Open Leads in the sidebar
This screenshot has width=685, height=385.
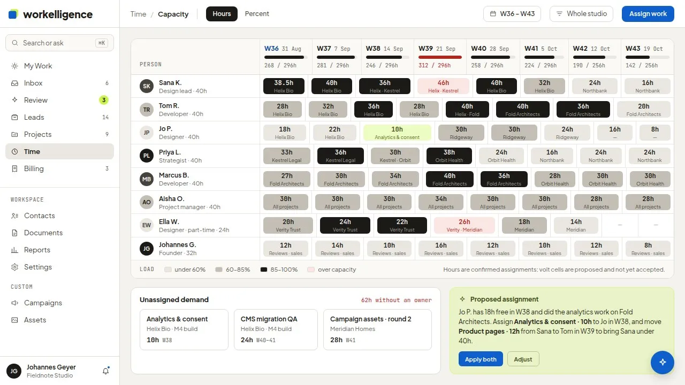(59, 117)
